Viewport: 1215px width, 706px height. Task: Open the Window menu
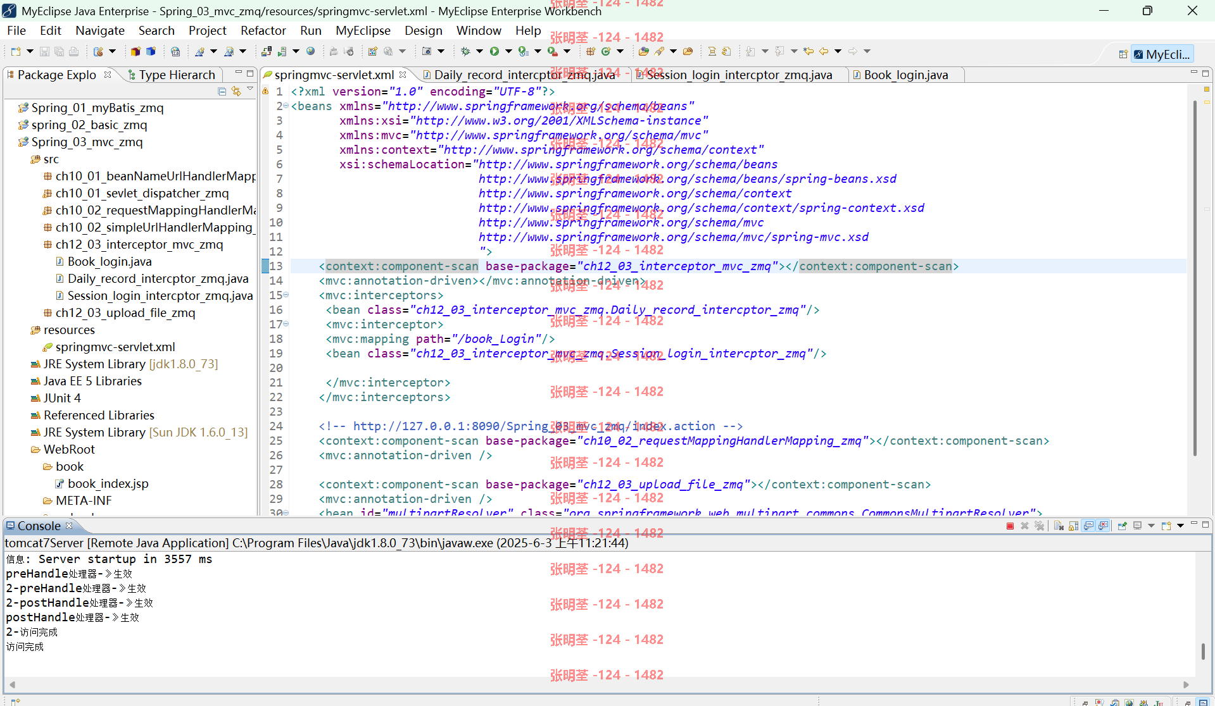(x=479, y=30)
